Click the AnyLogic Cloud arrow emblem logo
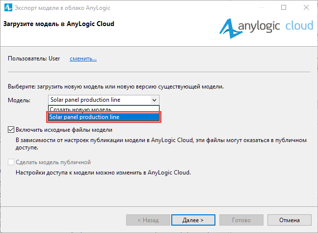Screen dimensions: 318x233 pyautogui.click(x=229, y=29)
